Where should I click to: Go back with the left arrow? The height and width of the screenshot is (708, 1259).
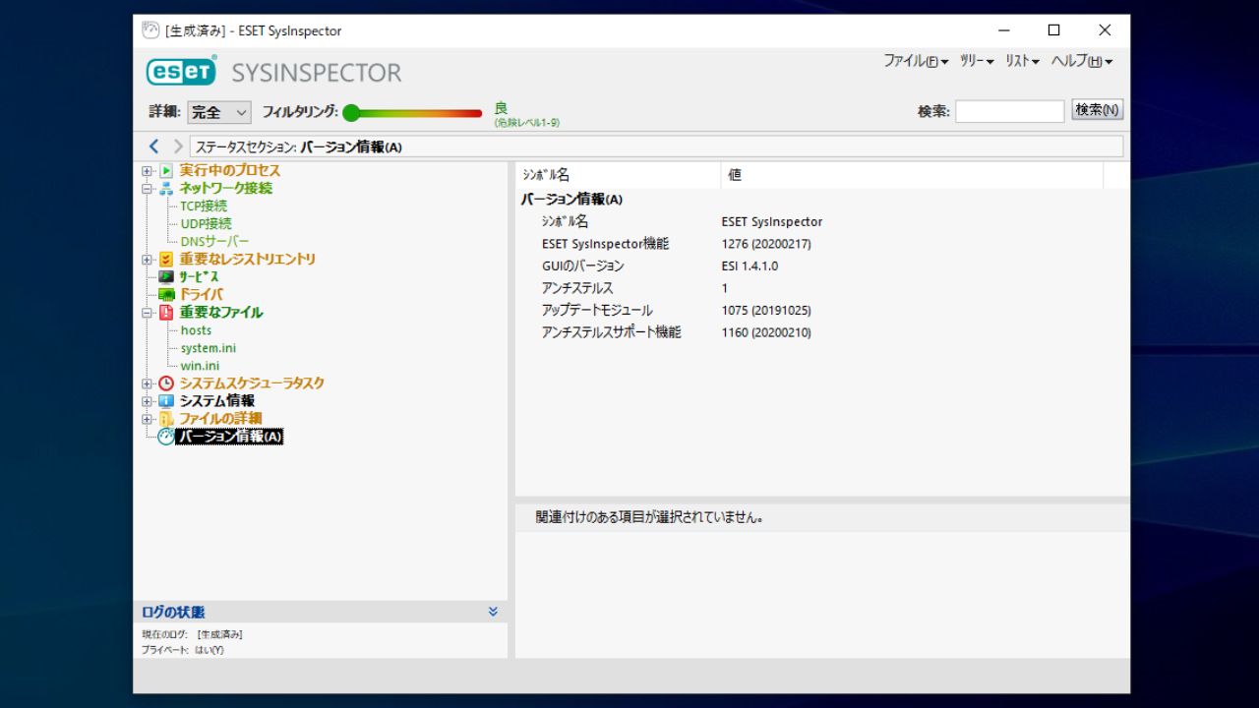(x=154, y=147)
